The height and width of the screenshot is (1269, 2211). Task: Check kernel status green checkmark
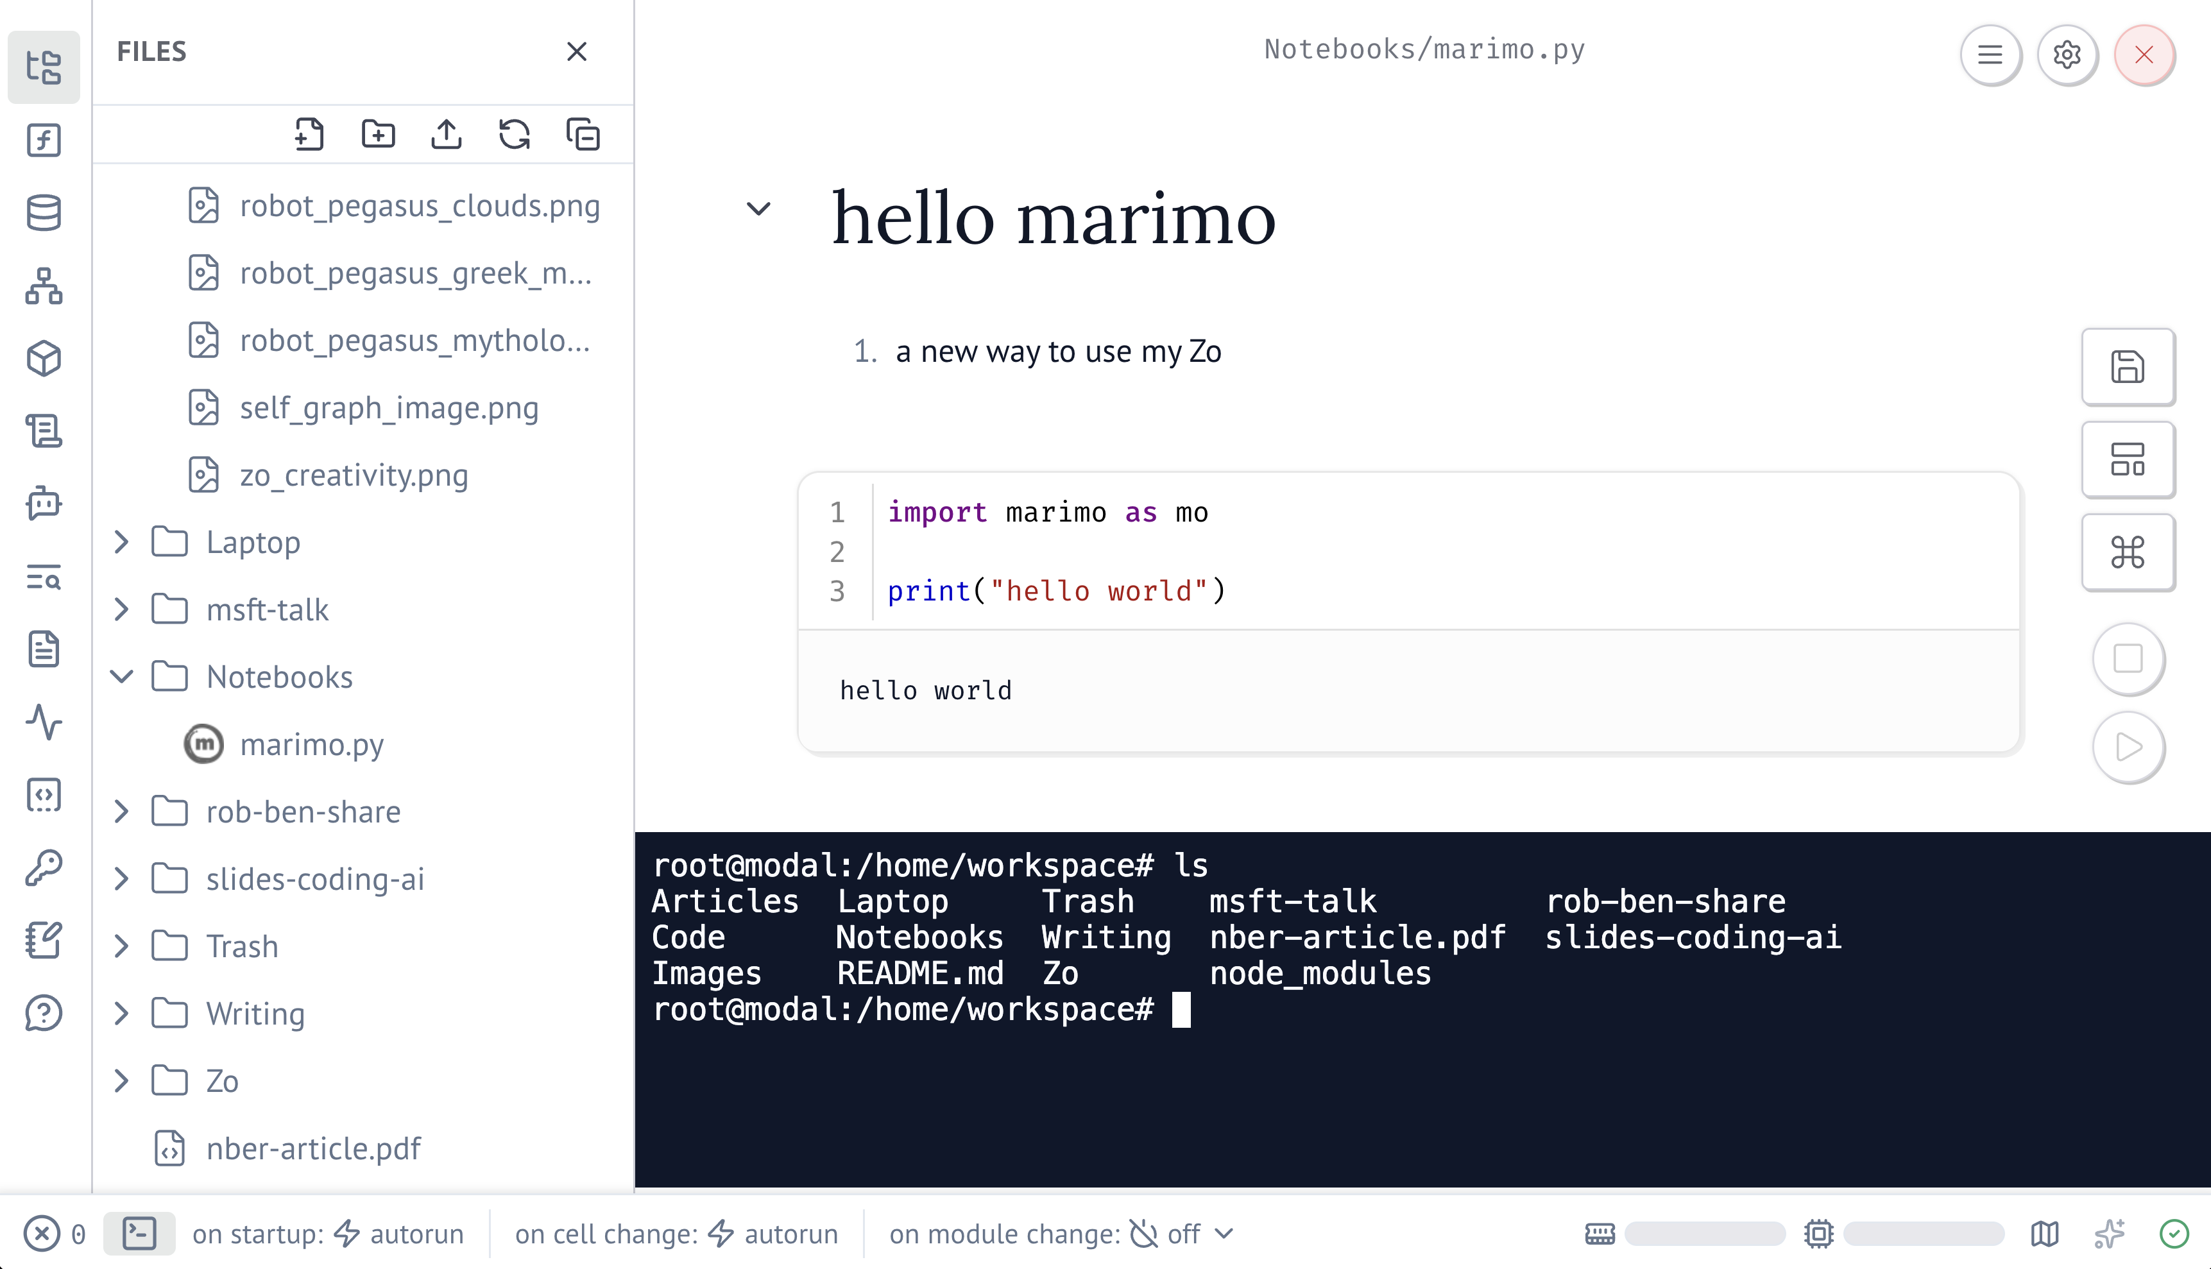[x=2174, y=1233]
